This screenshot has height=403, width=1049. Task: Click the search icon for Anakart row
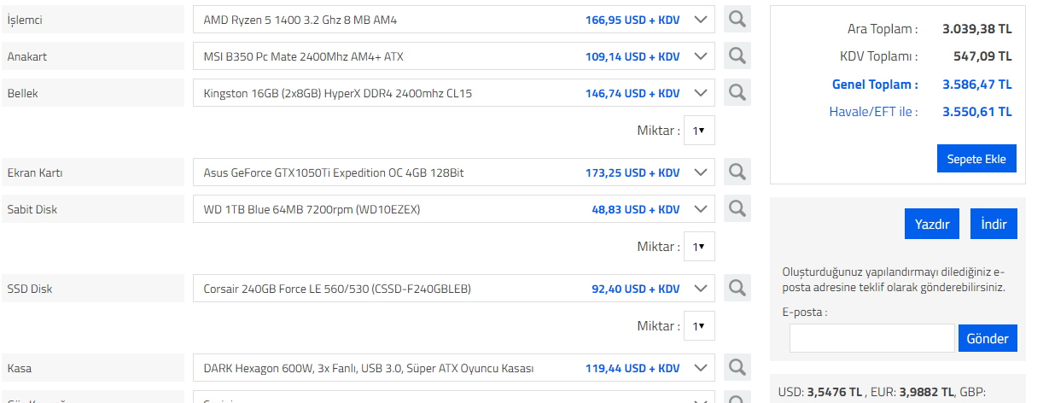[x=737, y=56]
